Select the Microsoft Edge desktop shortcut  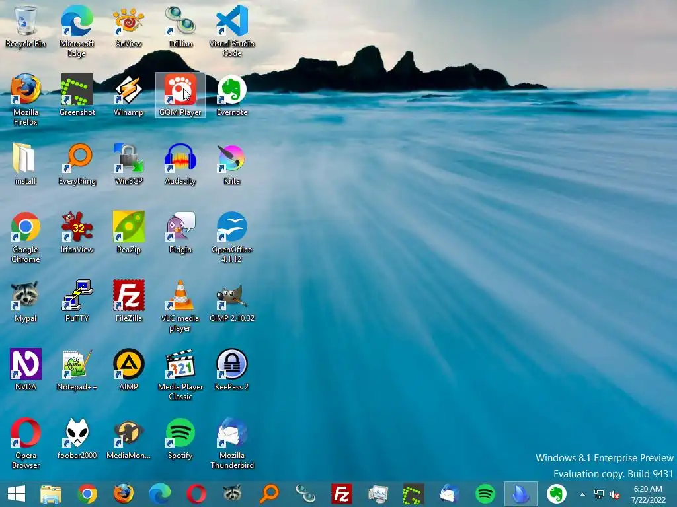pos(77,31)
